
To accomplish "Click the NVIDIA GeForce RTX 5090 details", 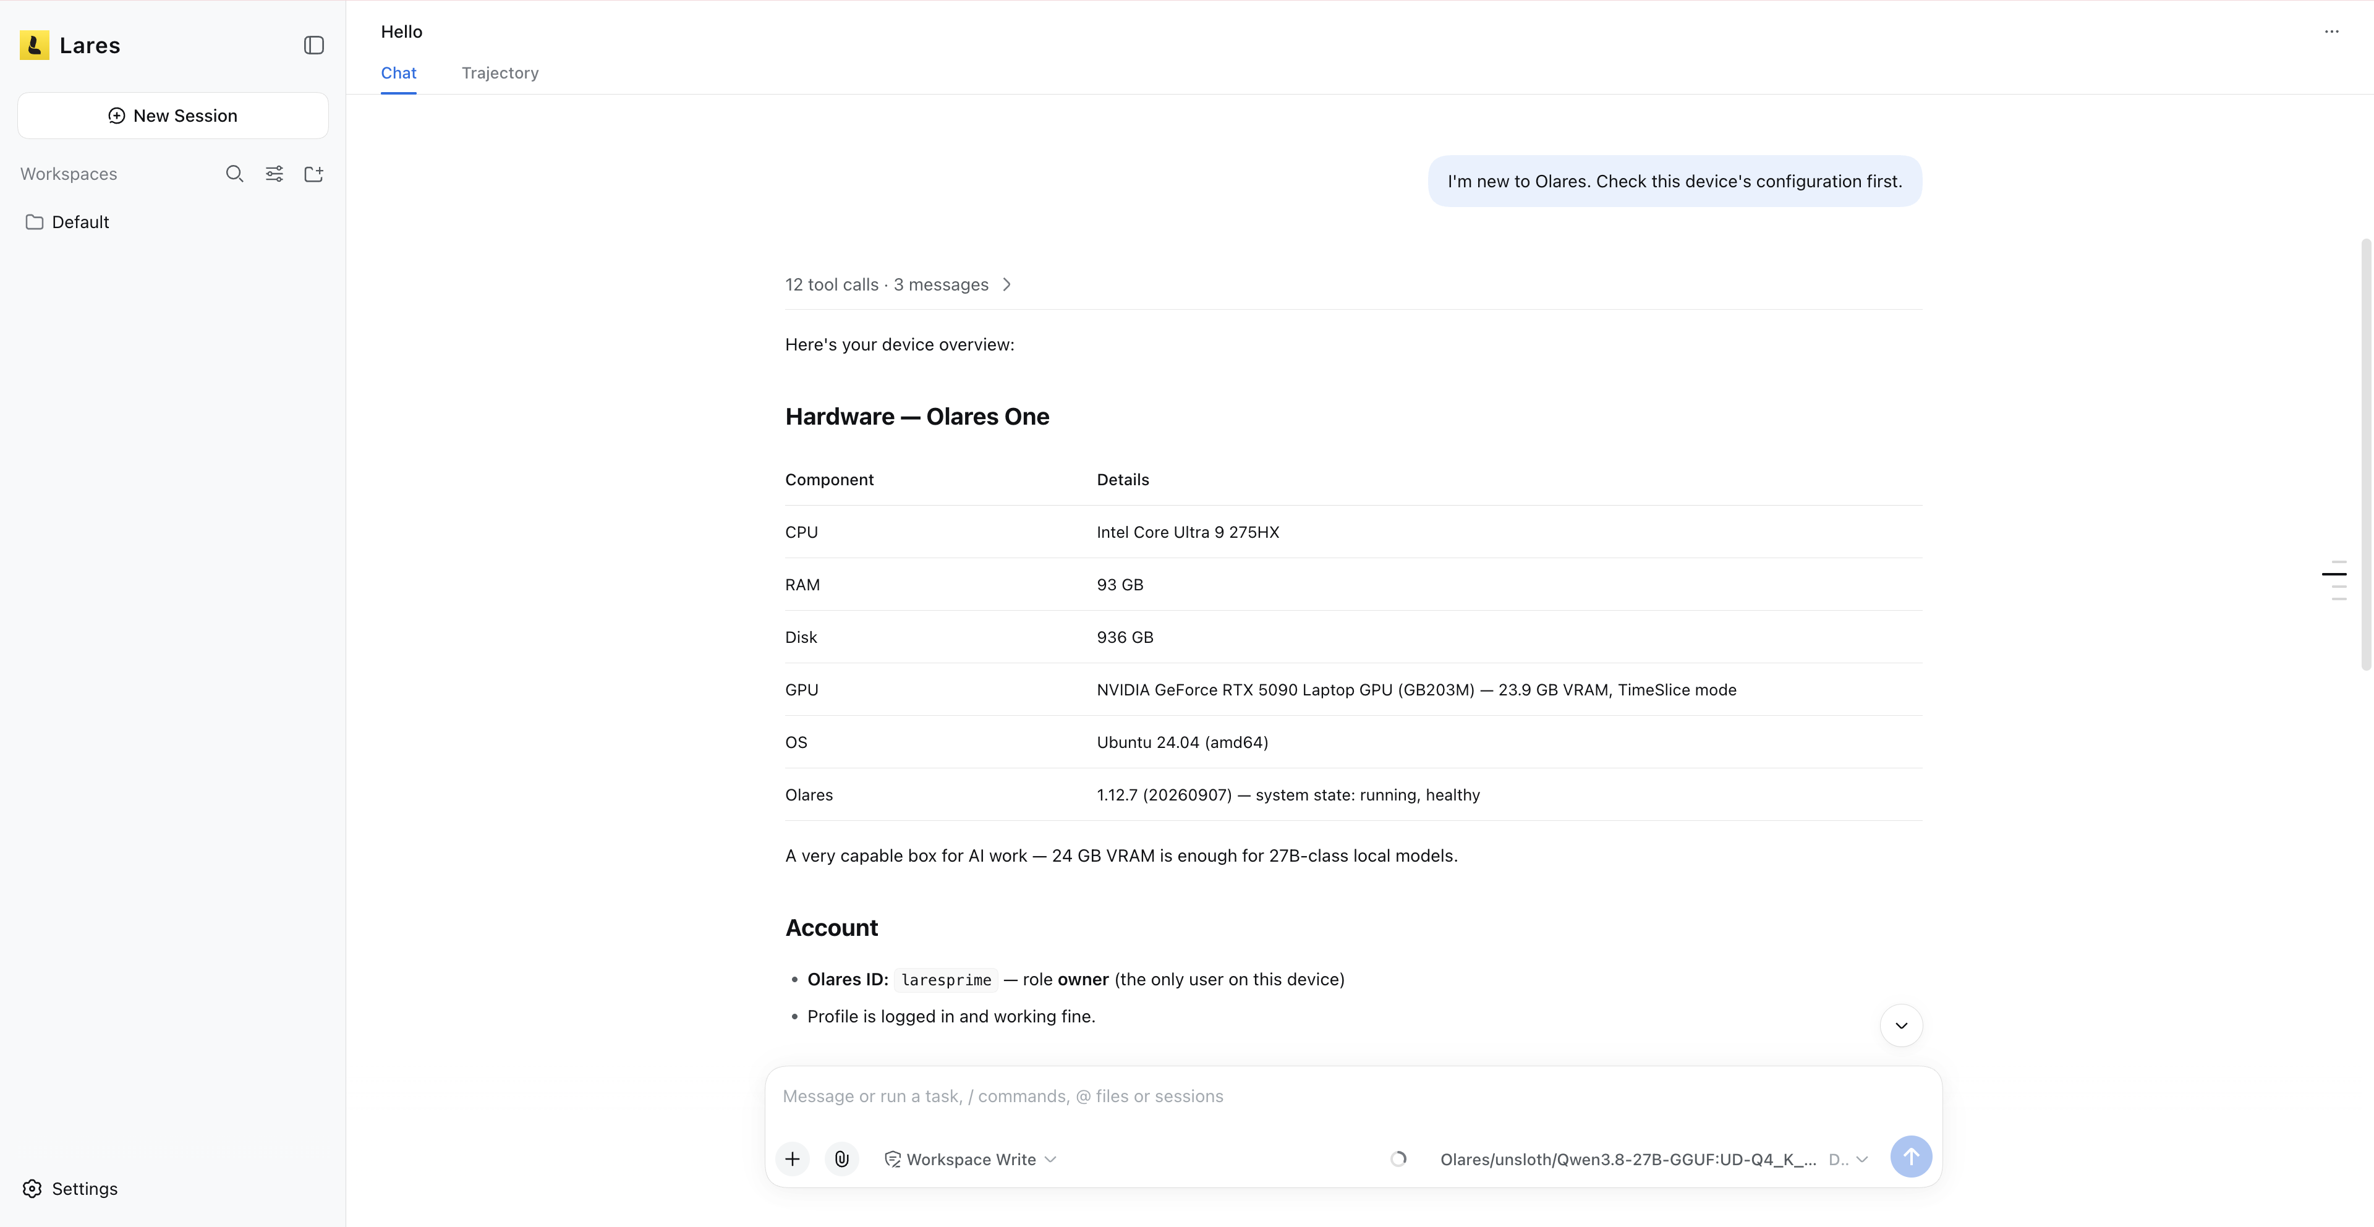I will tap(1416, 689).
